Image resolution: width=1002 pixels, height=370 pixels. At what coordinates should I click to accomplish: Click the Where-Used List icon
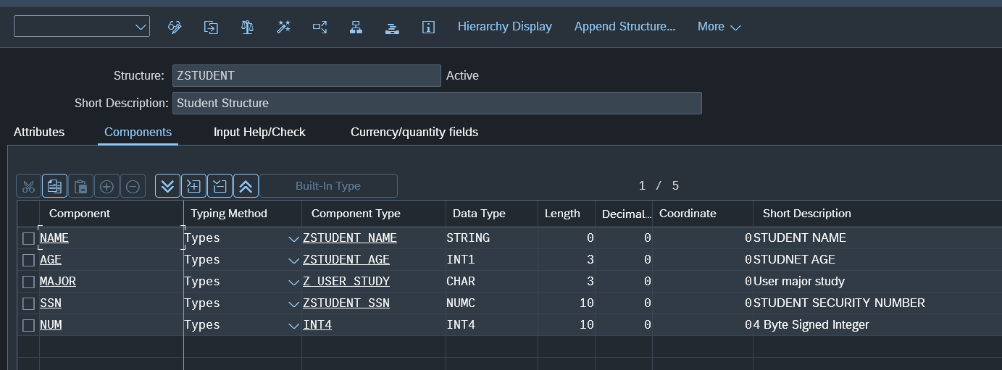(320, 27)
